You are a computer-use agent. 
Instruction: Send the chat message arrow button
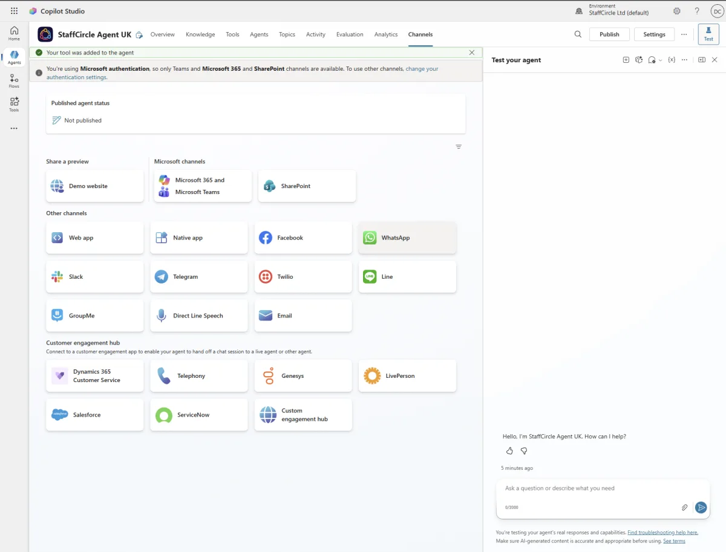point(701,507)
